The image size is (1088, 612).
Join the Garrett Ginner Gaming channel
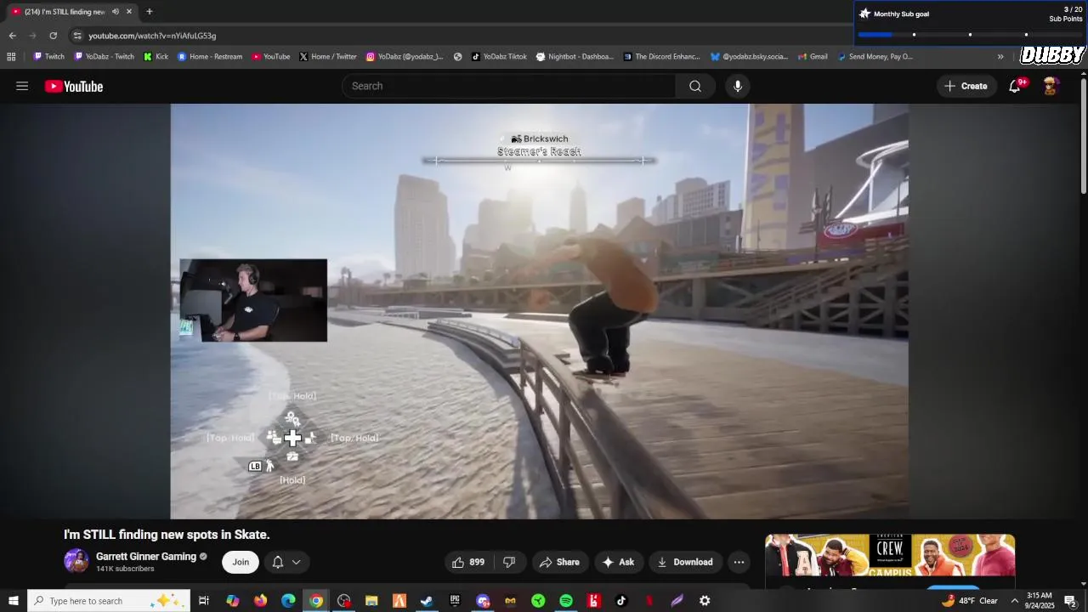[x=241, y=562]
